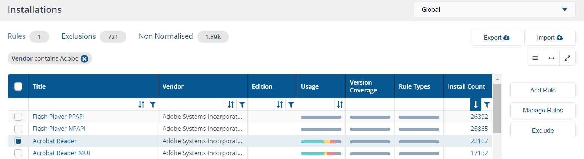Viewport: 584px width, 159px height.
Task: Click the Acrobat Reader usage color bar
Action: click(x=321, y=141)
